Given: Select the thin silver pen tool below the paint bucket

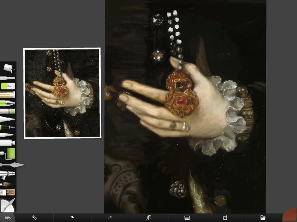Looking at the screenshot, I should 7,78.
